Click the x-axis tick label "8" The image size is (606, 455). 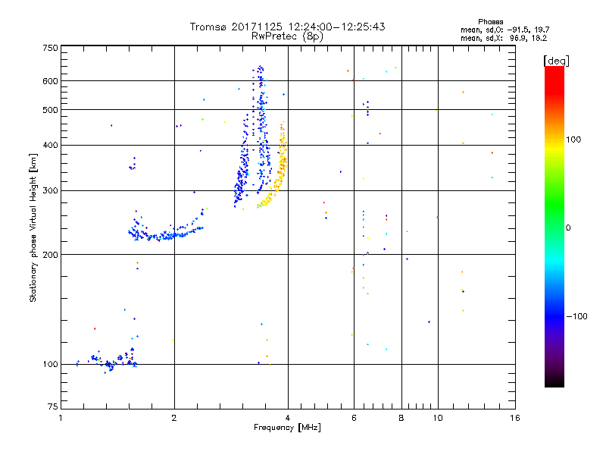point(401,418)
